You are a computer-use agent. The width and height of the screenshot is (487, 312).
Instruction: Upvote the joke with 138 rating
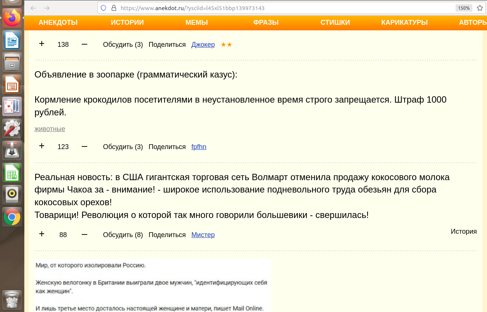42,44
